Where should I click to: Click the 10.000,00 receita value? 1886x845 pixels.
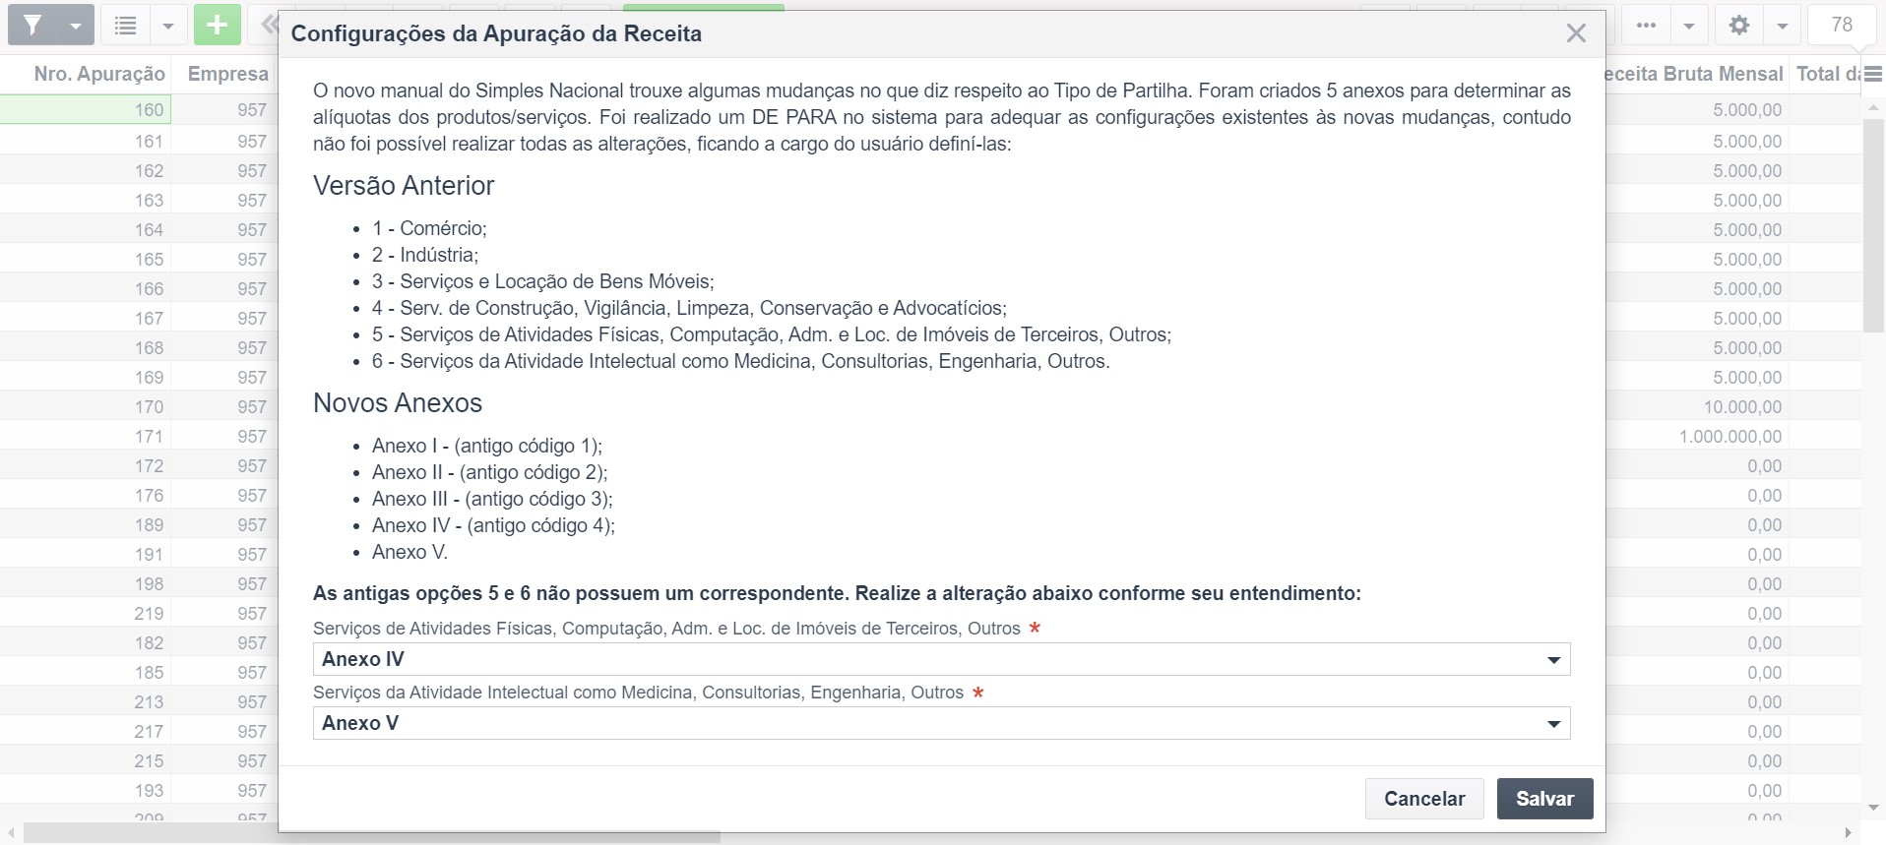click(x=1742, y=406)
